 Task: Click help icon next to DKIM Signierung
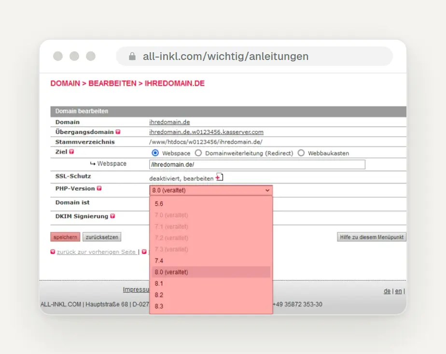112,216
